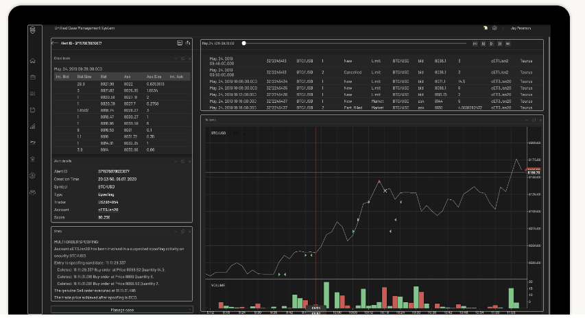
Task: Step forward one event in replay
Action: [x=499, y=44]
